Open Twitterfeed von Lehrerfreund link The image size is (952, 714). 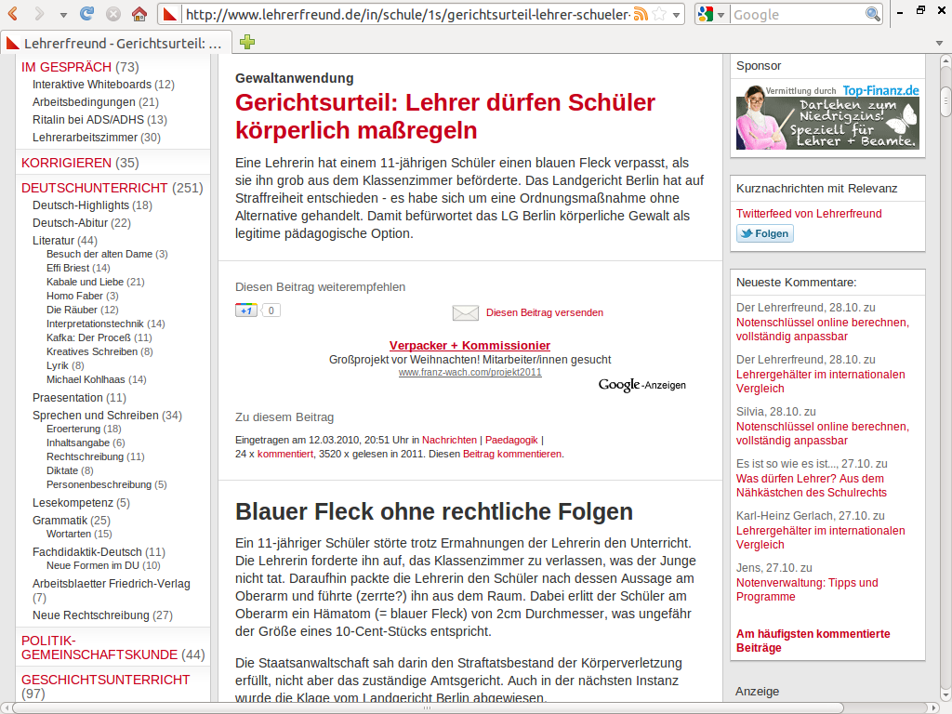coord(809,214)
